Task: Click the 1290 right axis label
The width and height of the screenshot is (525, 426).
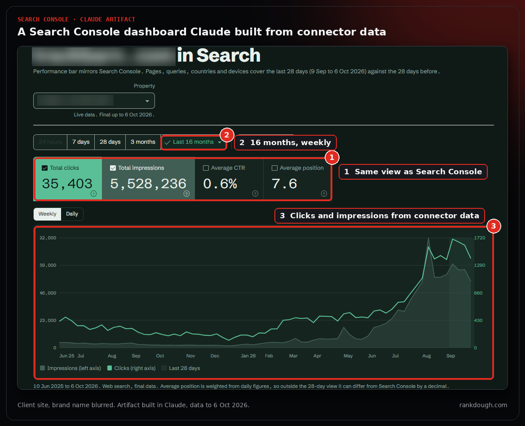Action: [x=480, y=265]
